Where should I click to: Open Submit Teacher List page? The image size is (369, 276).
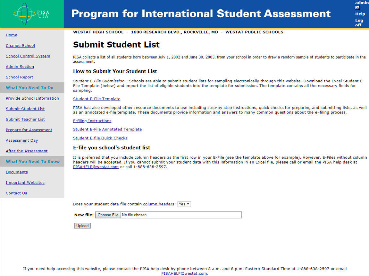pos(25,119)
